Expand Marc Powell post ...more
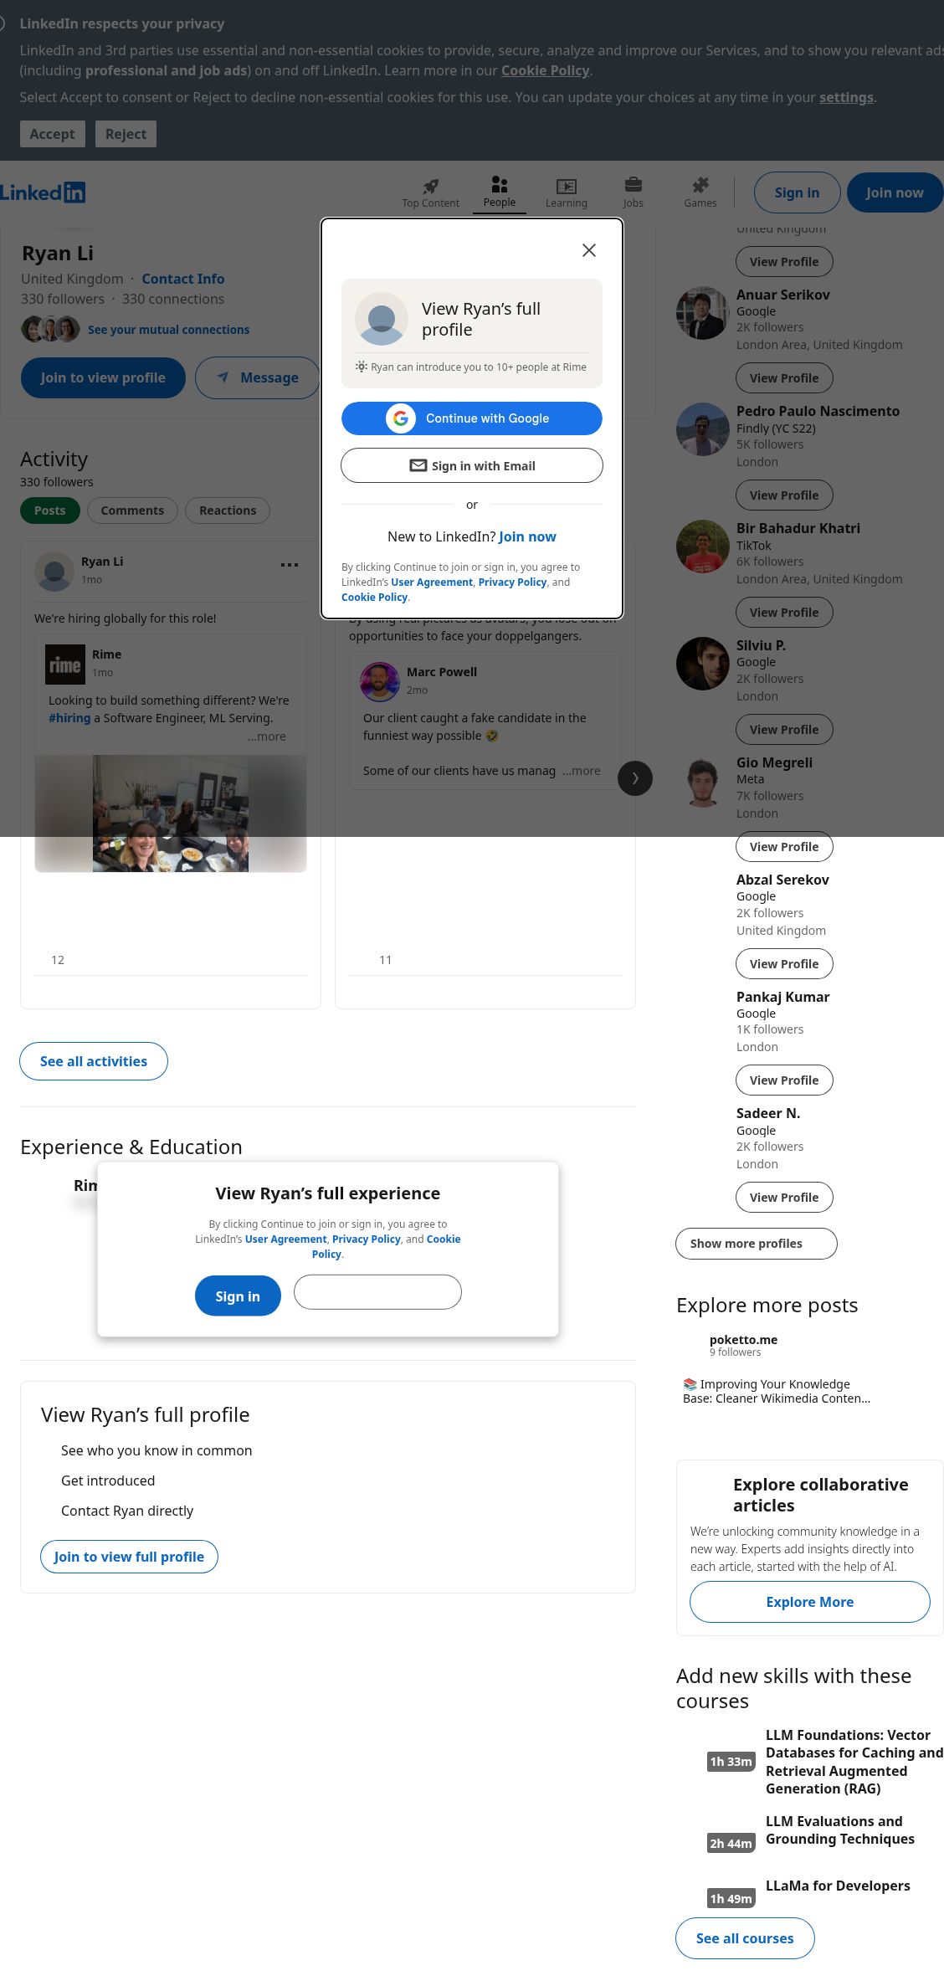The width and height of the screenshot is (944, 1986). 582,771
